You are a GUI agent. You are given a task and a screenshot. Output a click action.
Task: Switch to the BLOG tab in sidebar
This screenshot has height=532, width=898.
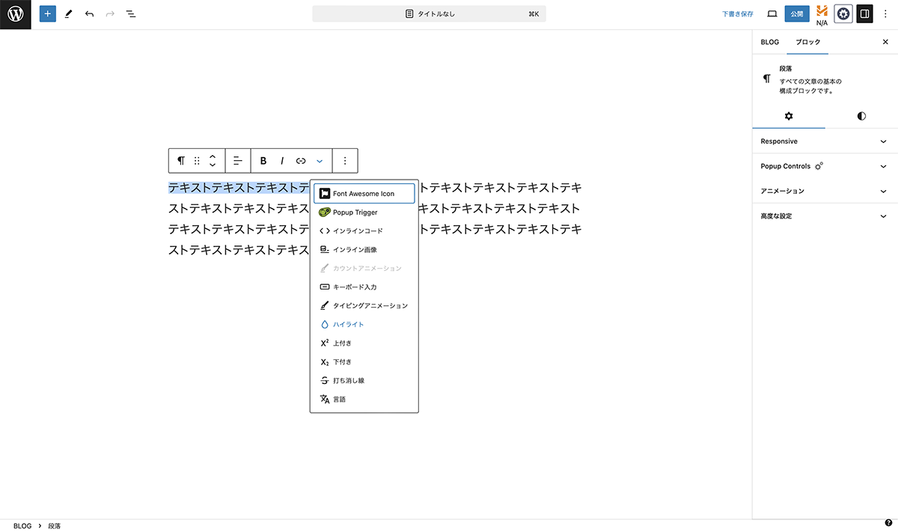click(769, 43)
